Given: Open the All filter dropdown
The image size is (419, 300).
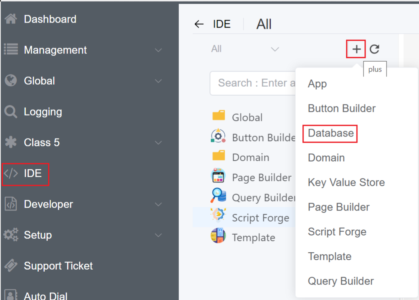Looking at the screenshot, I should (x=245, y=49).
